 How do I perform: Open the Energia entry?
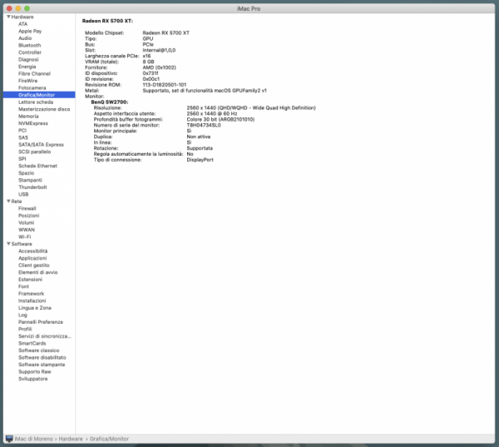(27, 67)
